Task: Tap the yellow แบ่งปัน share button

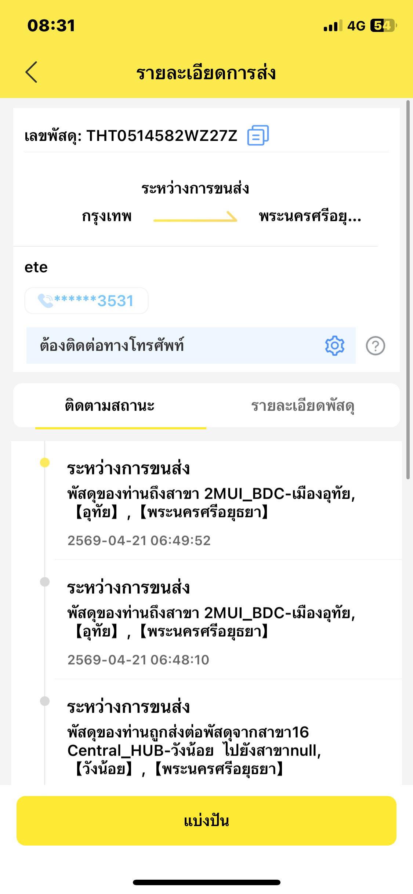Action: click(x=206, y=821)
